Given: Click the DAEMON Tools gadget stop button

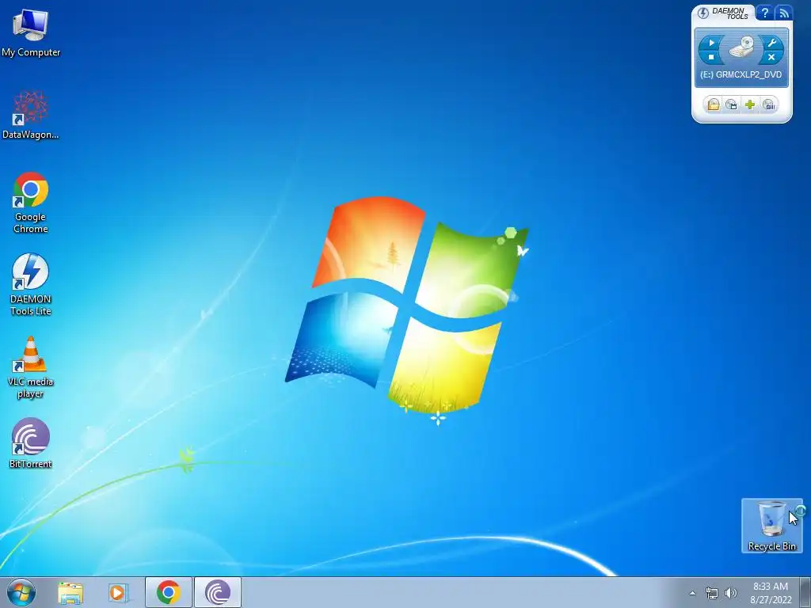Looking at the screenshot, I should point(711,57).
